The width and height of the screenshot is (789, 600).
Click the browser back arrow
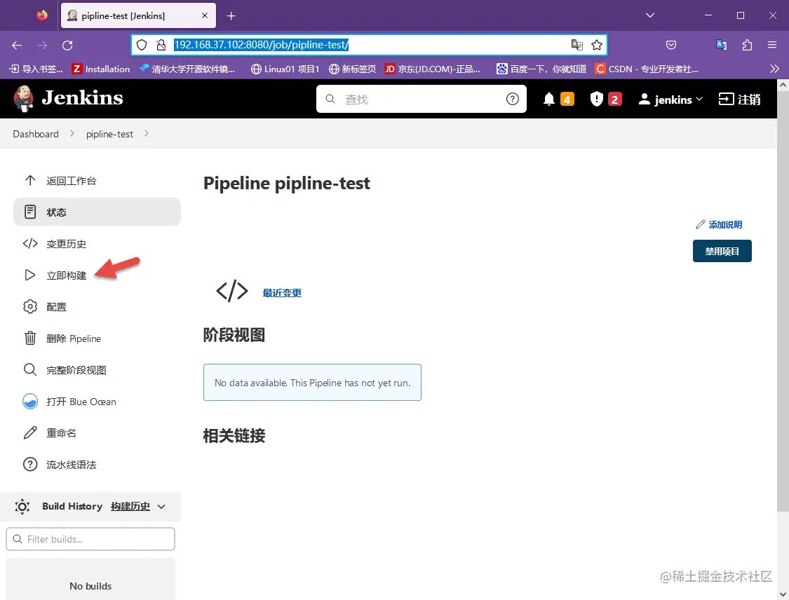click(17, 46)
